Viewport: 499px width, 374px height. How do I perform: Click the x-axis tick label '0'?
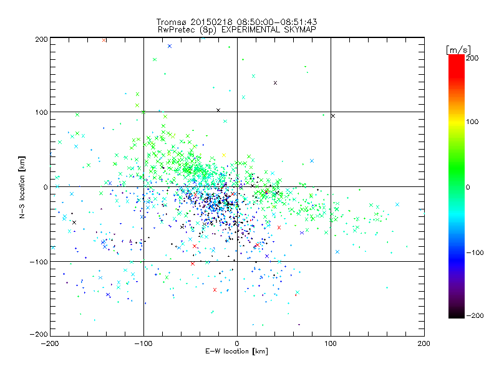(237, 343)
